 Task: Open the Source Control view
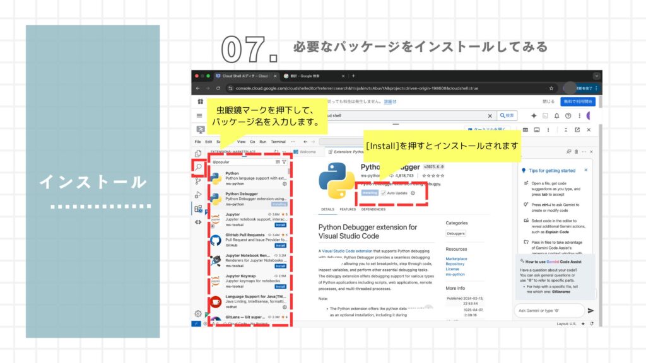(198, 181)
